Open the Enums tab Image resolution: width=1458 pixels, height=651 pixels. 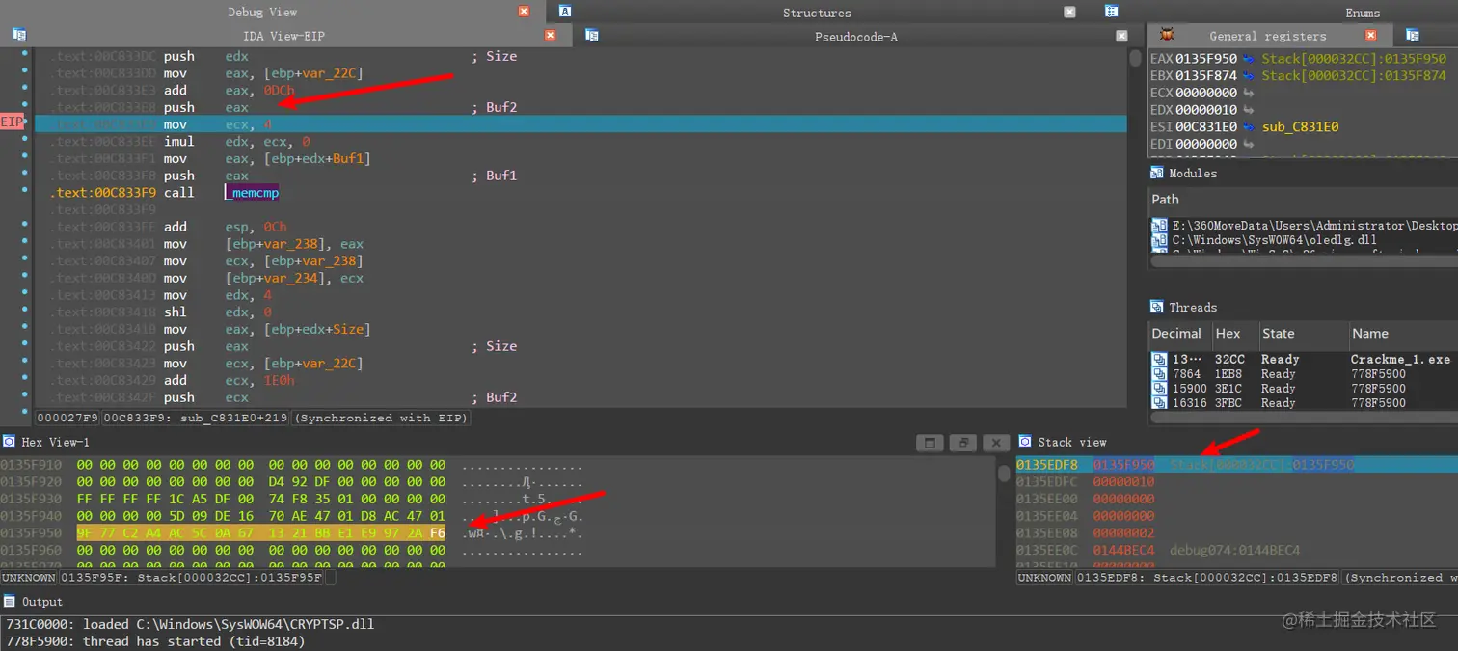(1363, 13)
